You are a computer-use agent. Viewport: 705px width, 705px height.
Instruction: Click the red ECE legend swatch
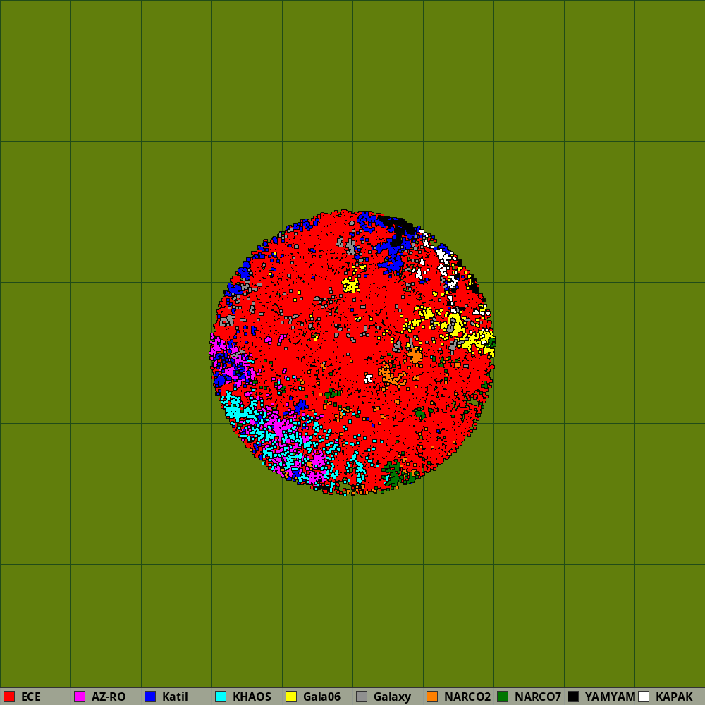point(9,697)
